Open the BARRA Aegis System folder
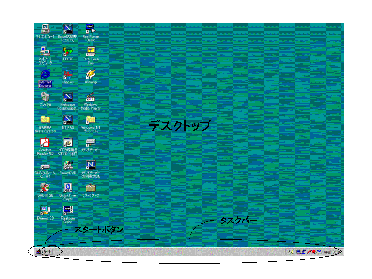The image size is (372, 279). (x=45, y=120)
